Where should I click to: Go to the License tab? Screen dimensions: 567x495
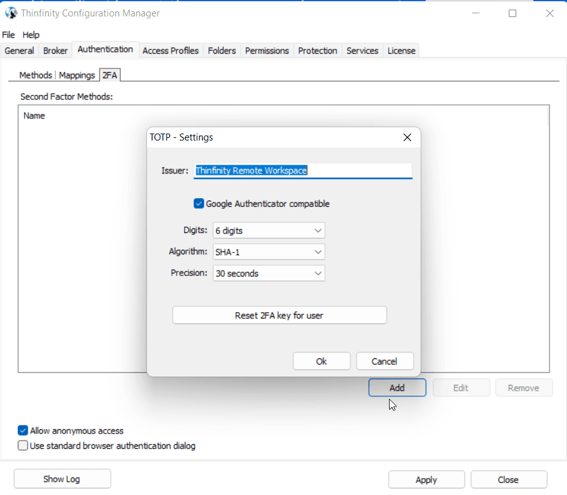(x=402, y=51)
